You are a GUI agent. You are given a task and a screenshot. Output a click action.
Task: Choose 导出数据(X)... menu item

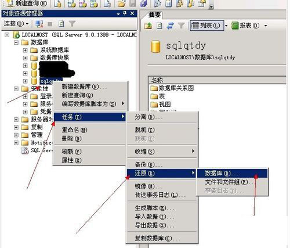click(162, 225)
